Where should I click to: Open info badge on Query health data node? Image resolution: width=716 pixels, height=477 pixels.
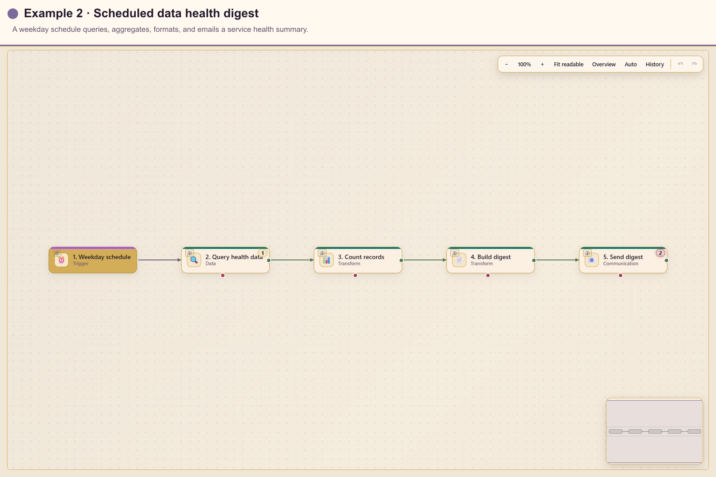(190, 253)
